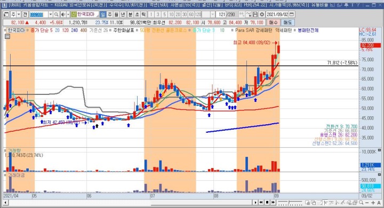Viewport: 384px width, 208px height.
Task: Click the T font icon in title bar
Action: 353,5
